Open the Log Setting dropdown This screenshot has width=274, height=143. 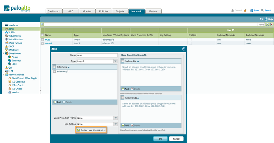pos(115,124)
